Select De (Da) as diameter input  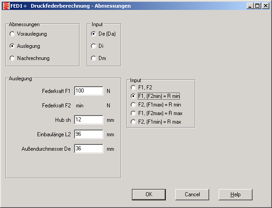94,34
